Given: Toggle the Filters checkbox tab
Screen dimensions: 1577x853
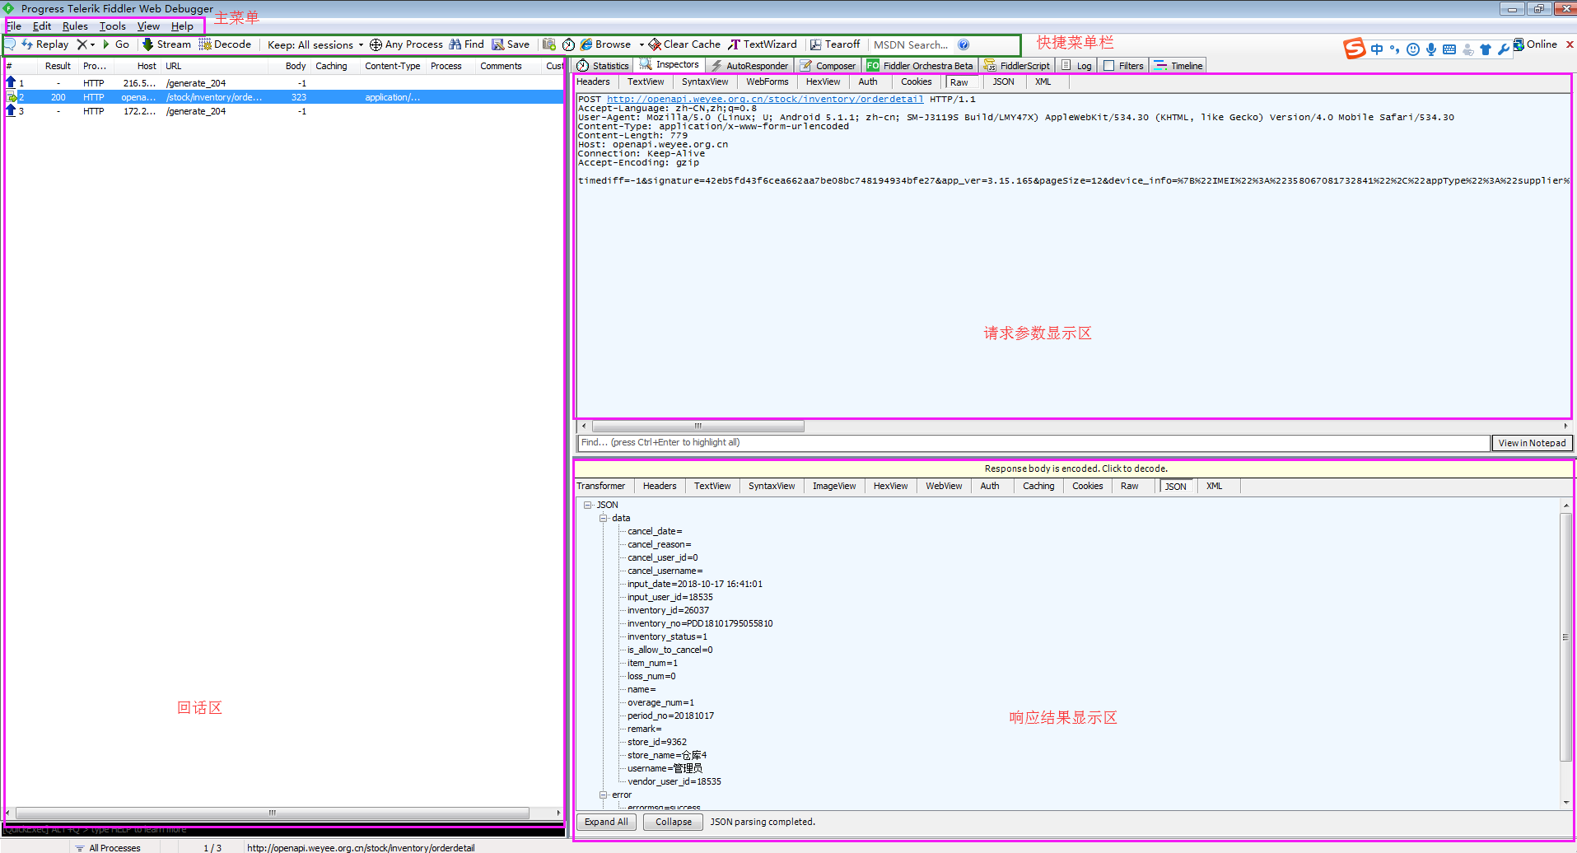Looking at the screenshot, I should [x=1123, y=66].
